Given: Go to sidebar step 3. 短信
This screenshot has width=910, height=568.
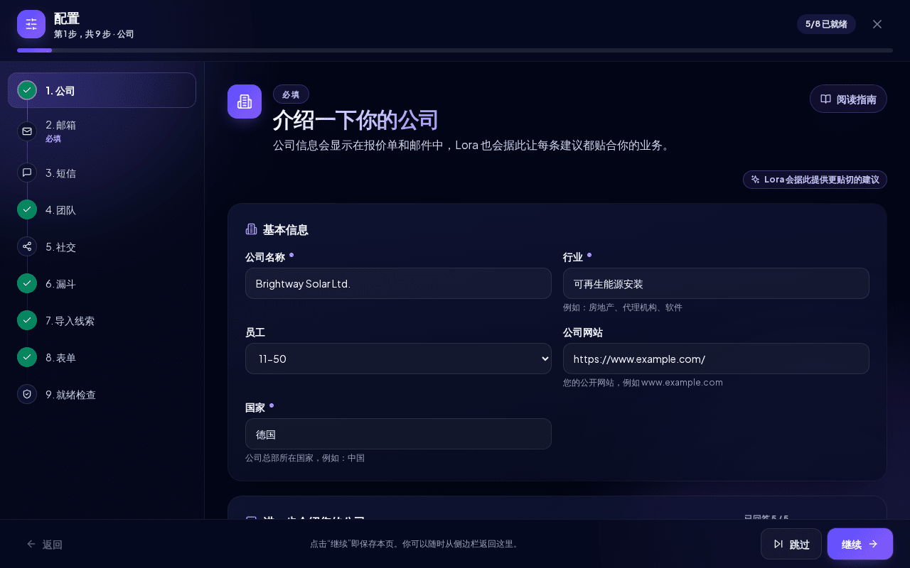Looking at the screenshot, I should [x=102, y=173].
